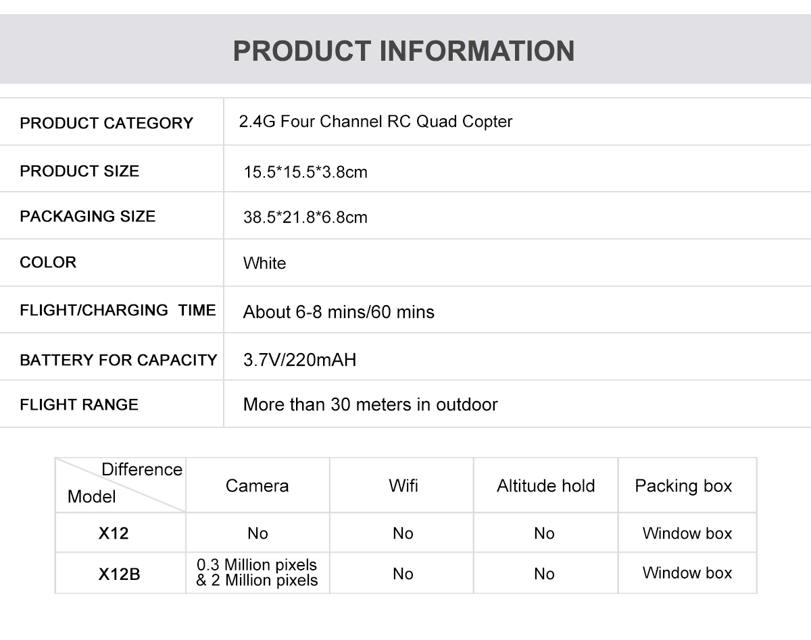This screenshot has width=811, height=640.
Task: Select the Packing box column header
Action: tap(683, 486)
